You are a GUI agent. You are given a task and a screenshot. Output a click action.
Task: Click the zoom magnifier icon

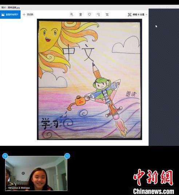pyautogui.click(x=72, y=15)
